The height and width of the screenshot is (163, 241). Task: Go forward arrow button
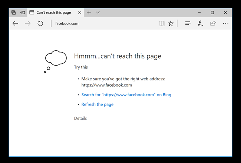pyautogui.click(x=28, y=23)
